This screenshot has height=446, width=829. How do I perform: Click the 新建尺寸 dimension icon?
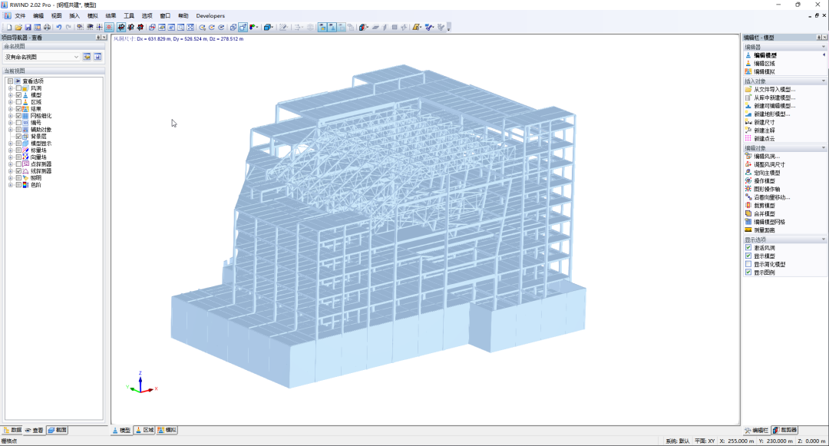pyautogui.click(x=748, y=122)
